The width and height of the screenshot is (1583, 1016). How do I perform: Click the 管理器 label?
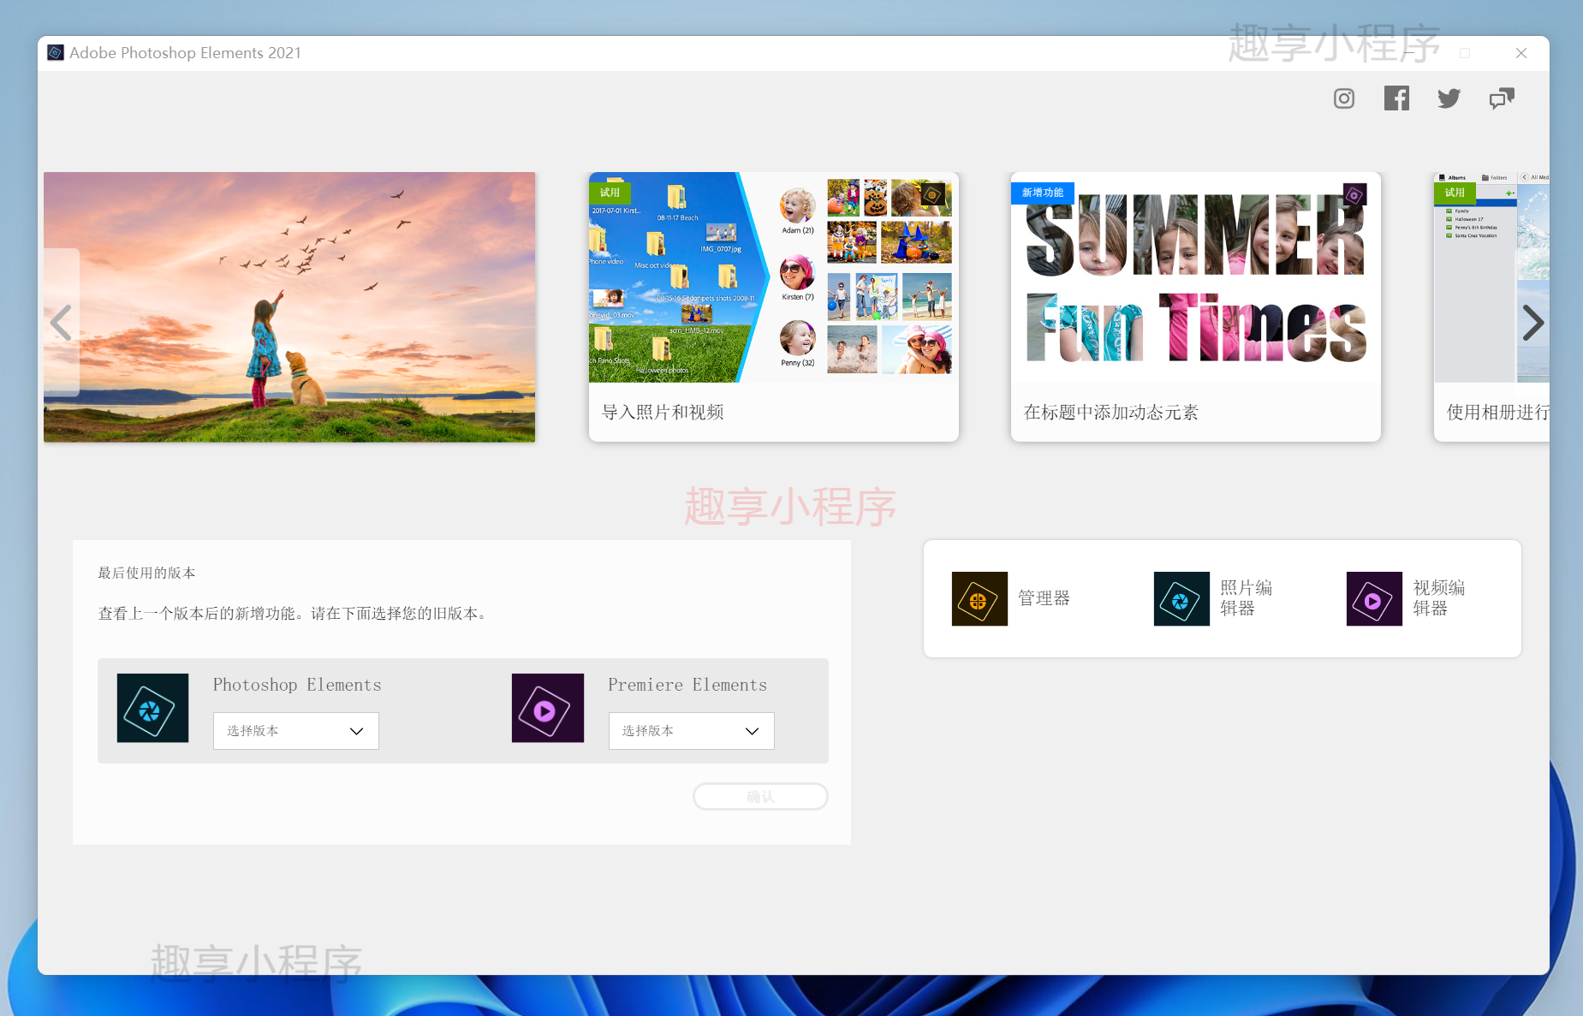[x=1044, y=598]
